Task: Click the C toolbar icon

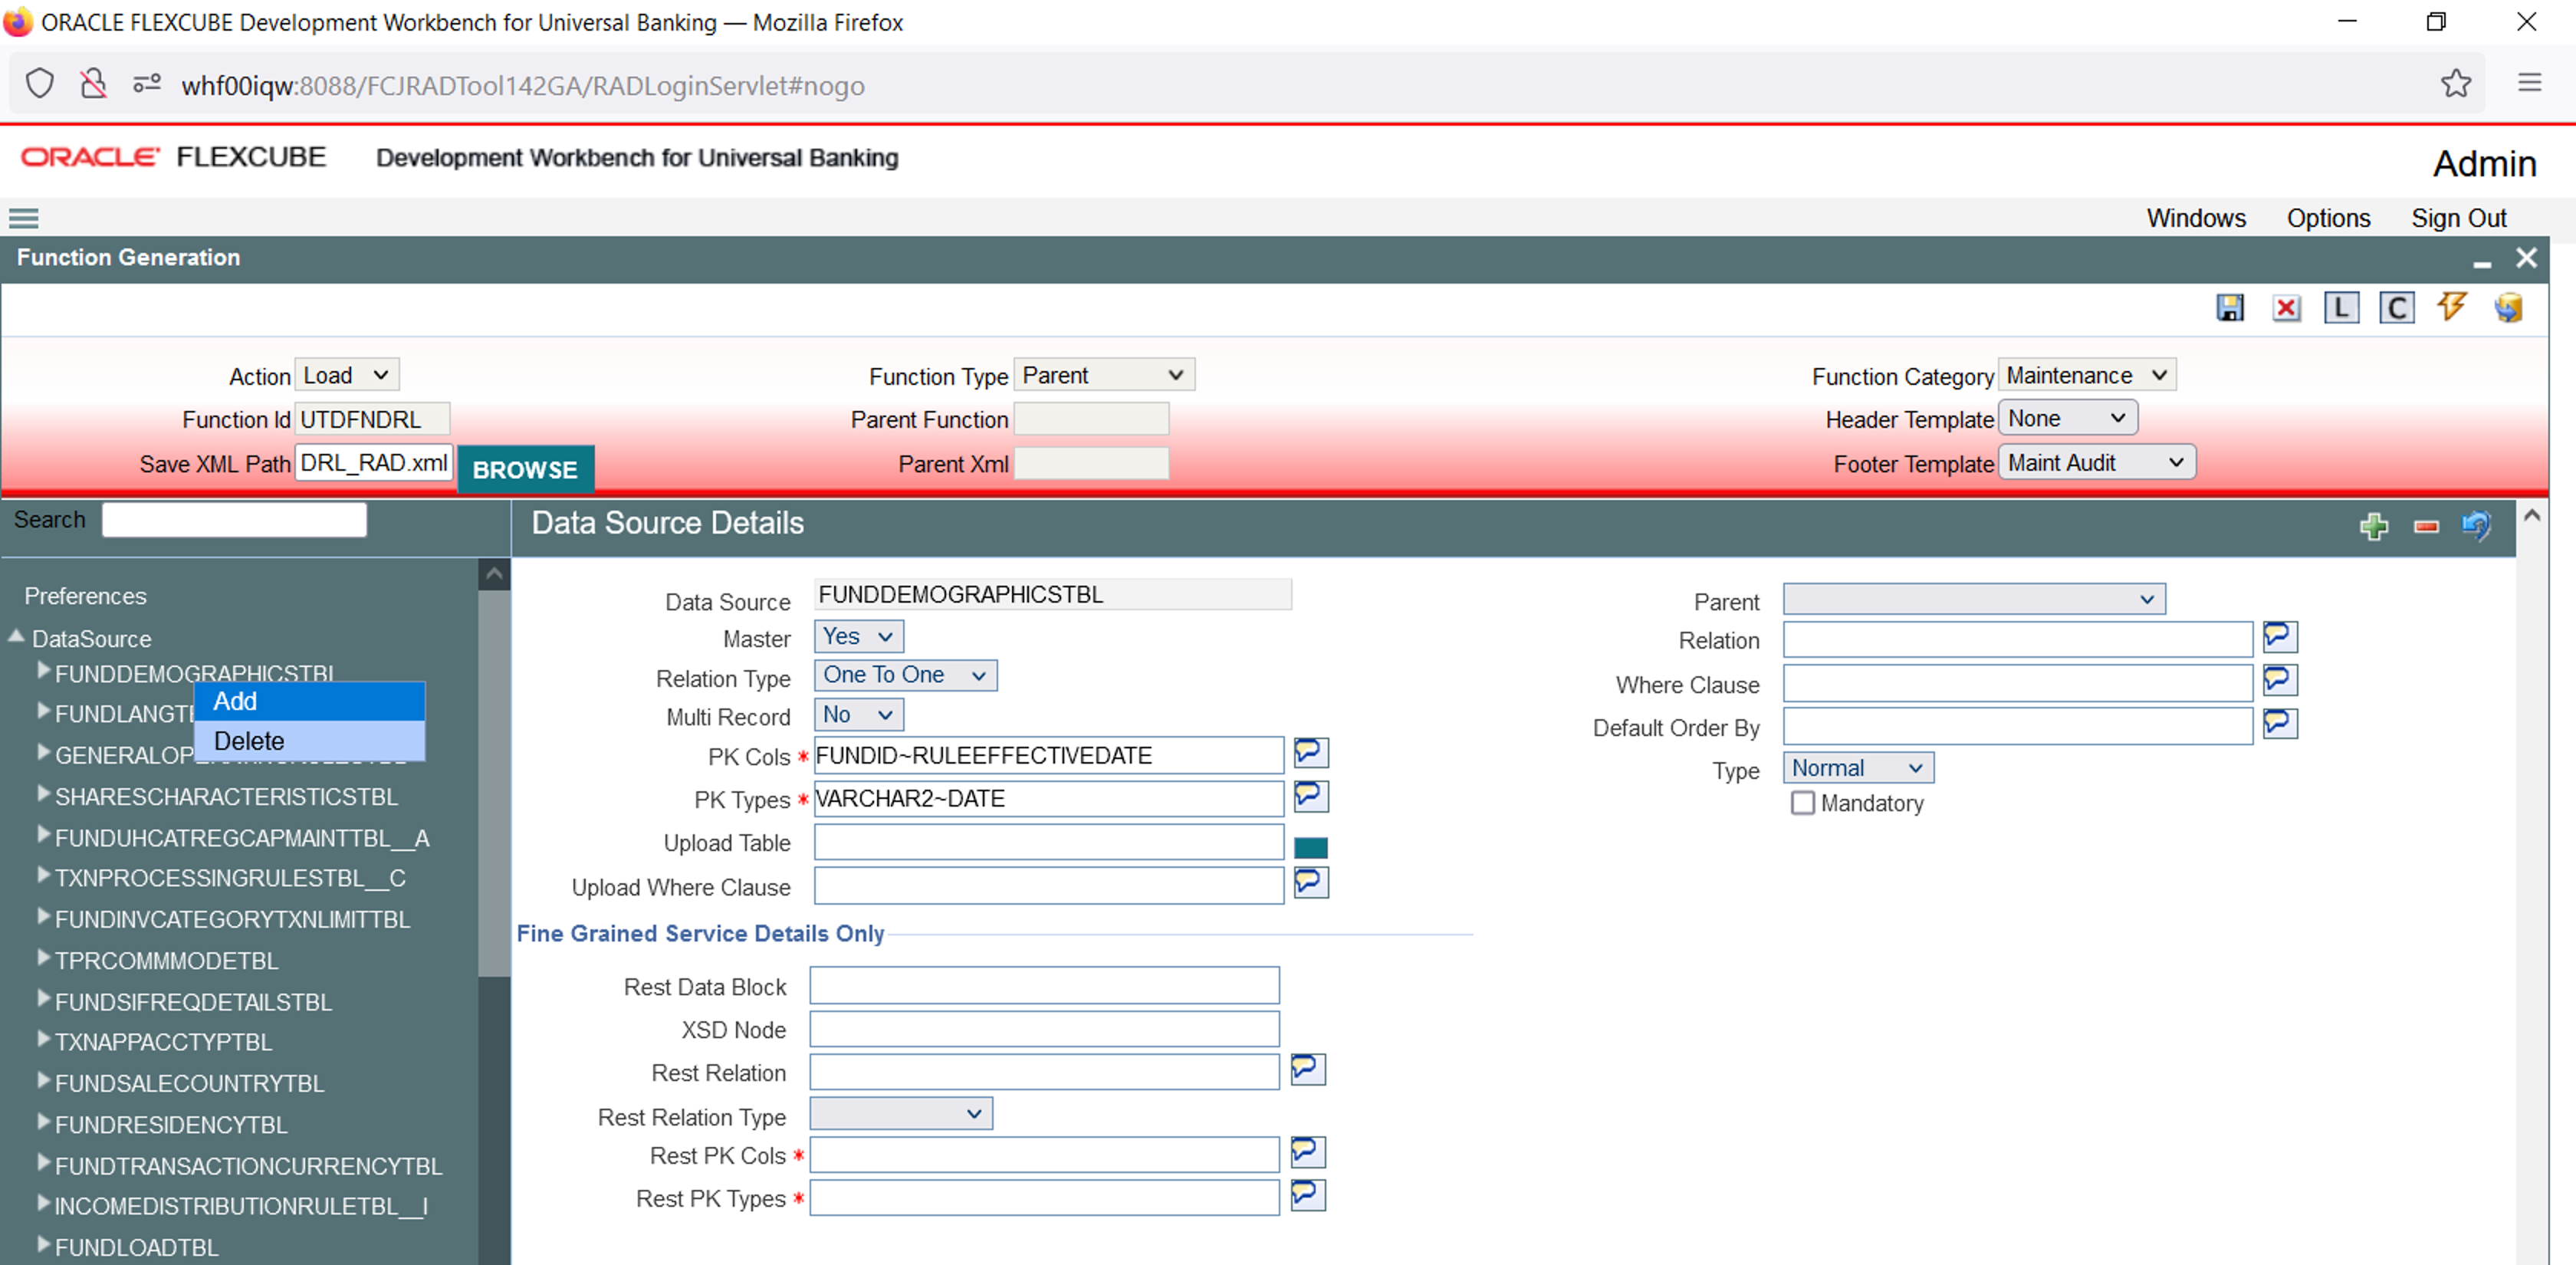Action: pos(2396,307)
